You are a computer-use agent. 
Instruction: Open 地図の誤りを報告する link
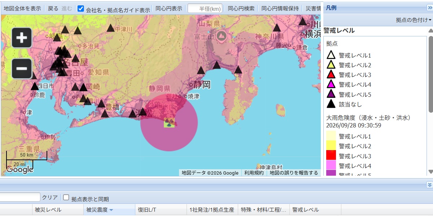[294, 173]
